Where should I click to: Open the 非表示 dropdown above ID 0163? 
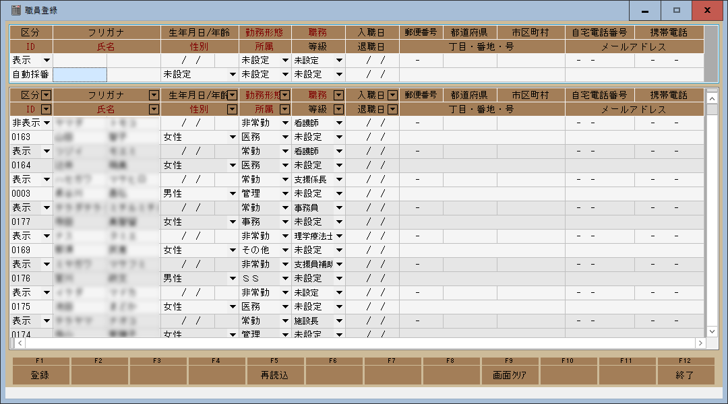pos(47,123)
